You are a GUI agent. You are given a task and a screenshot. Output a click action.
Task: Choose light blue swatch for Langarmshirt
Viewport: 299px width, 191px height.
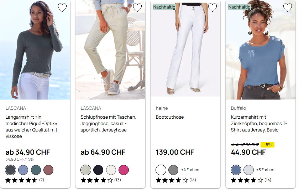coord(23,170)
